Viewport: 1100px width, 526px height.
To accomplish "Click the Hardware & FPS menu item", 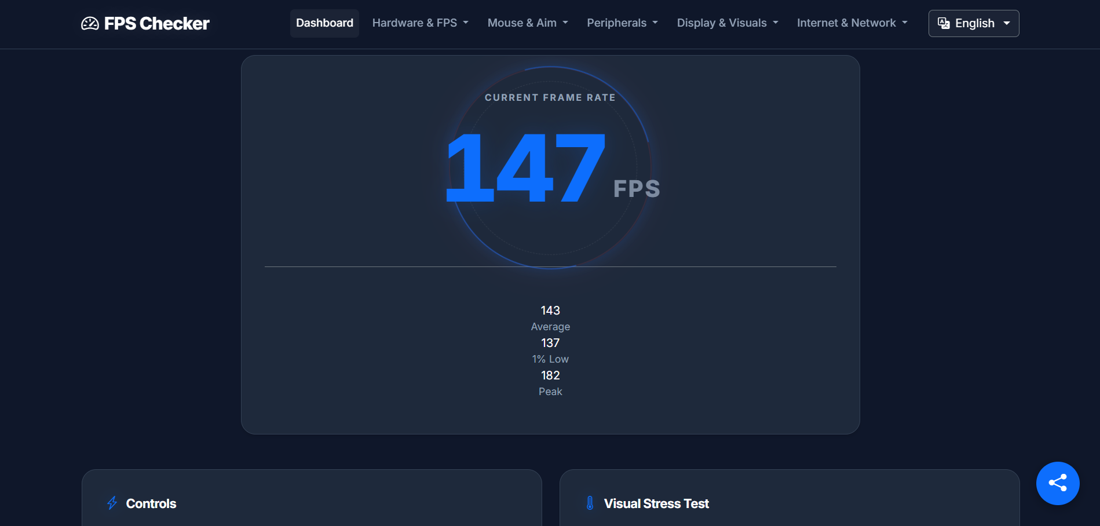I will point(419,23).
